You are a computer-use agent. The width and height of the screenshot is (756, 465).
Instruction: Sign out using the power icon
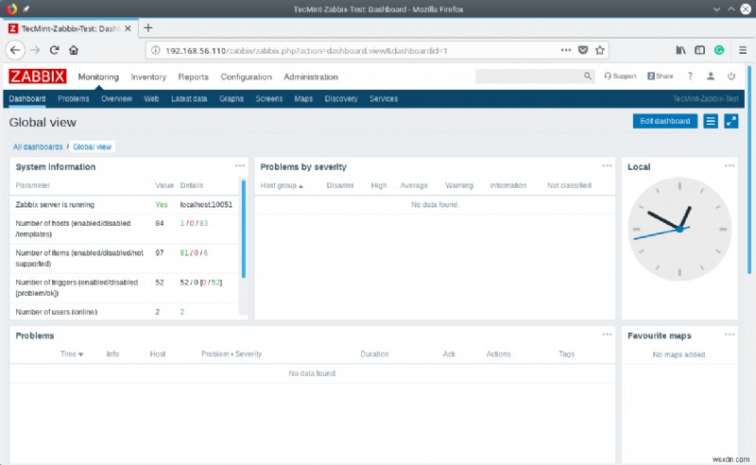coord(731,77)
